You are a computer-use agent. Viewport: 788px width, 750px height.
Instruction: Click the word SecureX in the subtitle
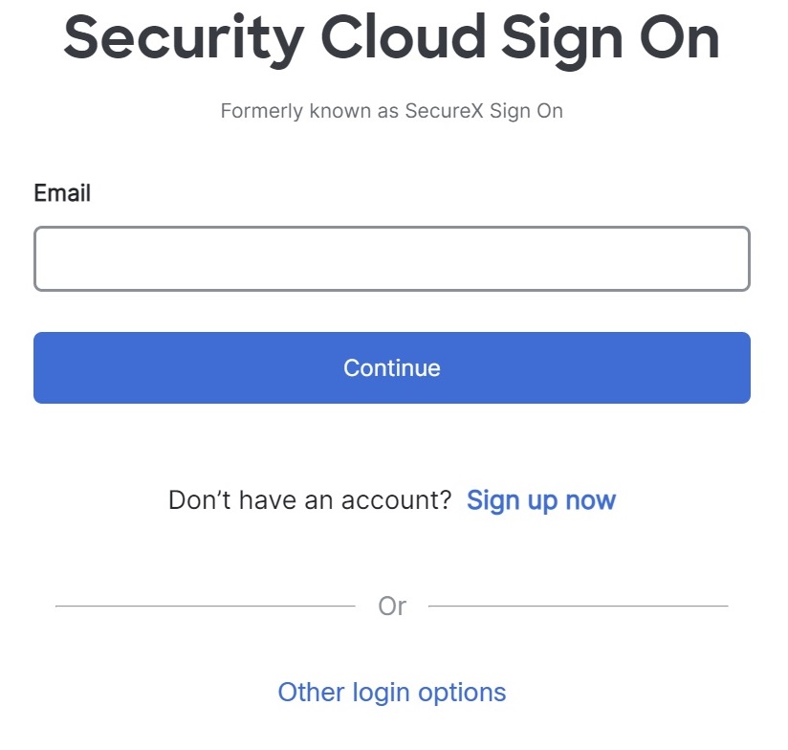[x=444, y=111]
